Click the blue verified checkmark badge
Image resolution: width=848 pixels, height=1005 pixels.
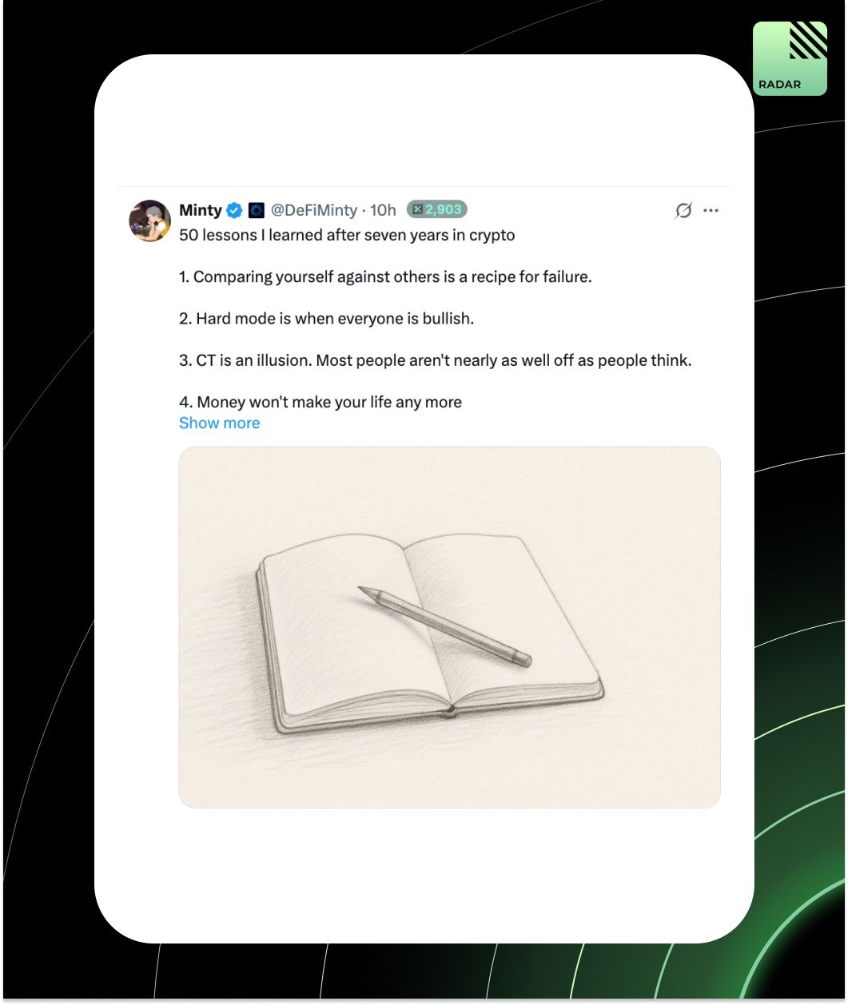234,210
